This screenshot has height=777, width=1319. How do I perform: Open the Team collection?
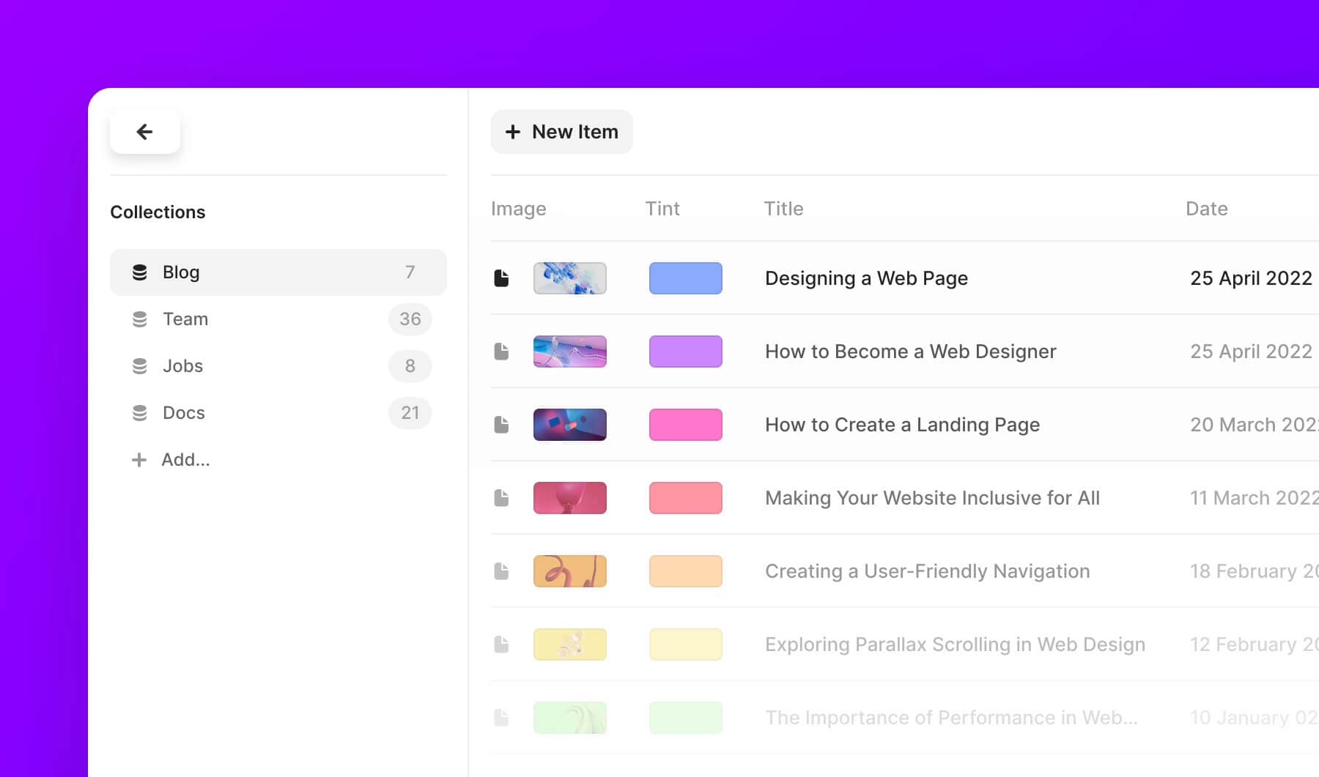point(185,319)
